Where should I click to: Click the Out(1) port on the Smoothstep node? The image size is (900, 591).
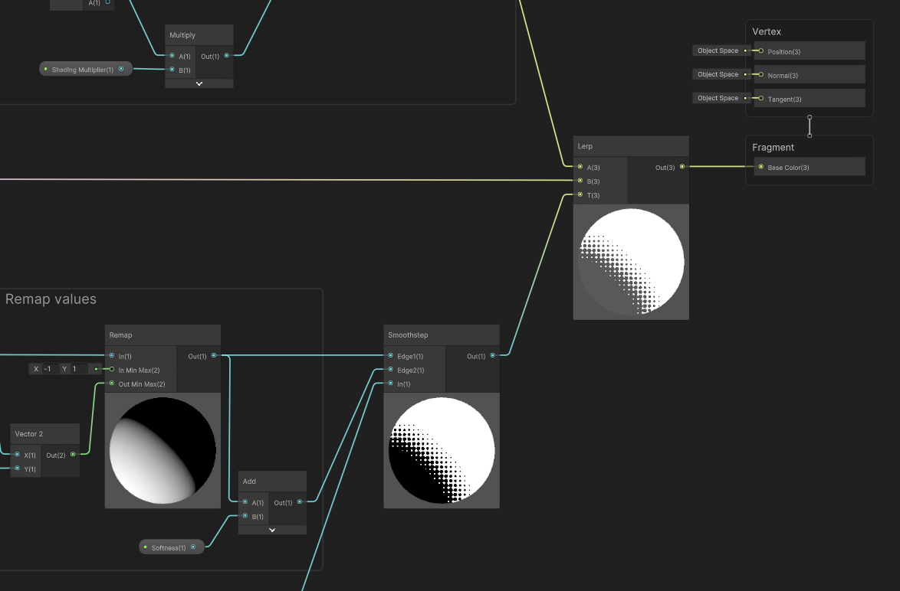click(x=492, y=355)
